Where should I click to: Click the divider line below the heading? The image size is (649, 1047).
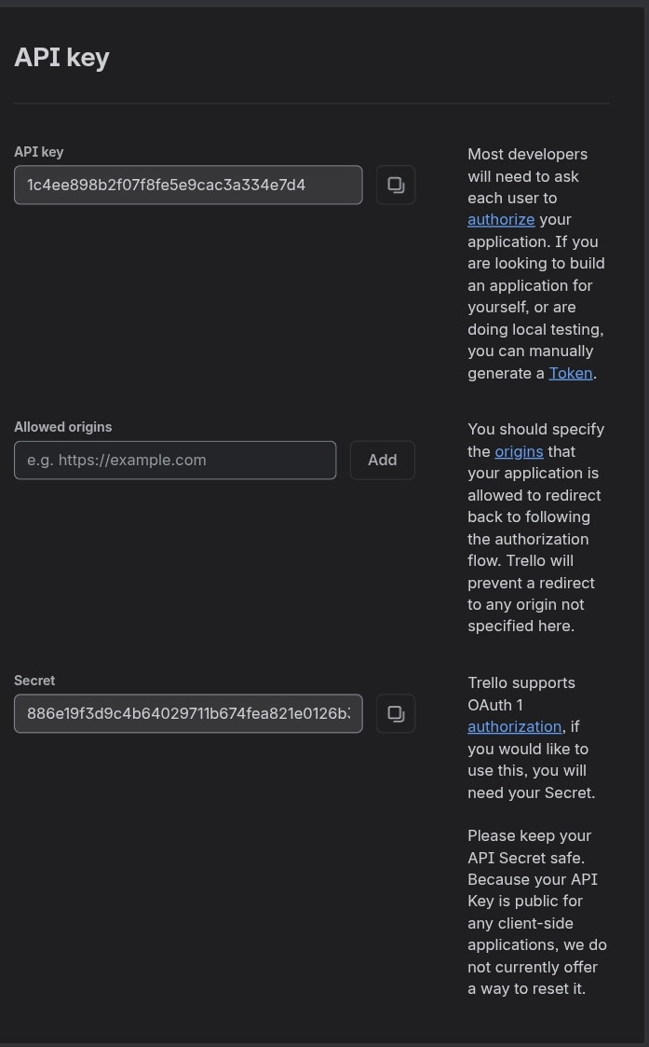pos(312,103)
